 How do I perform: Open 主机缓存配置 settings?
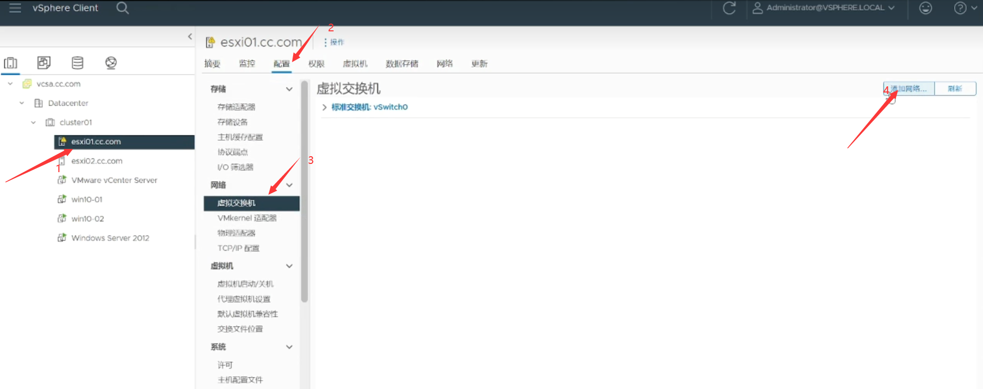(x=240, y=137)
